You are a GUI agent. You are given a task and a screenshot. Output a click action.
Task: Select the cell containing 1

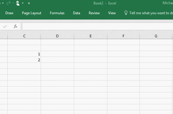(24, 54)
